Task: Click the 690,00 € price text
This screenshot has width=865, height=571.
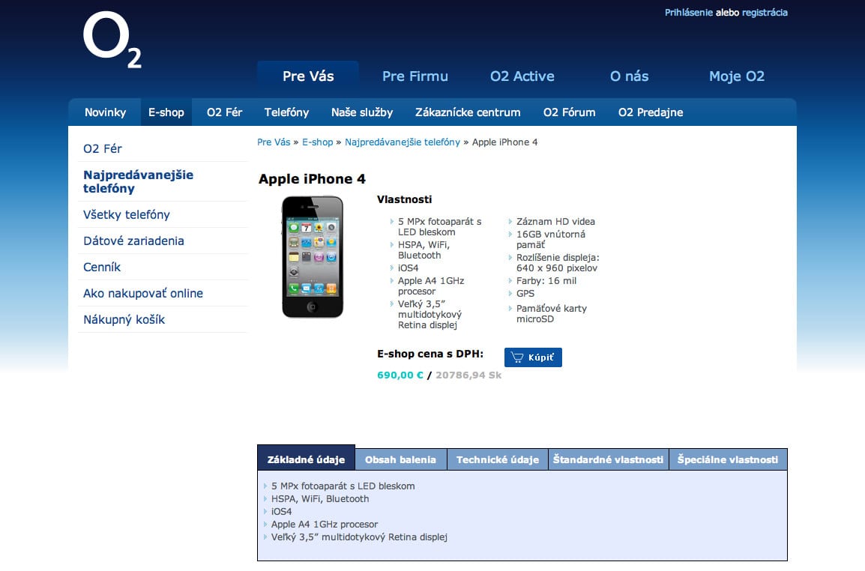Action: [400, 375]
